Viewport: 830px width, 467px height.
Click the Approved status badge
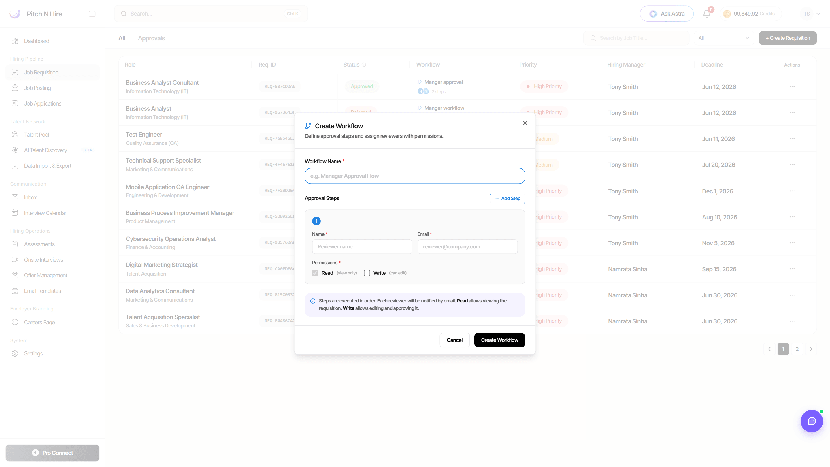[362, 86]
